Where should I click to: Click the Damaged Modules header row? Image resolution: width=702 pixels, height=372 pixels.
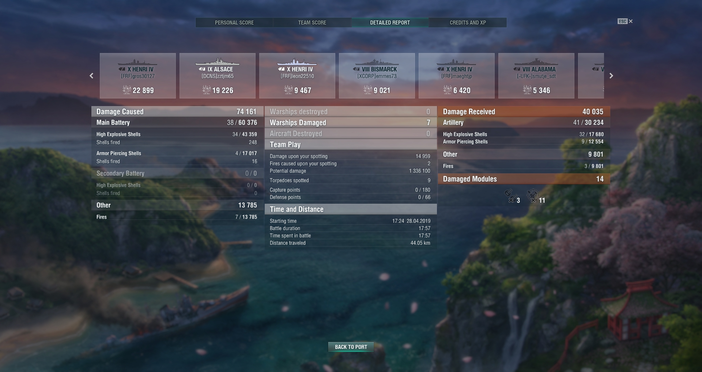524,179
